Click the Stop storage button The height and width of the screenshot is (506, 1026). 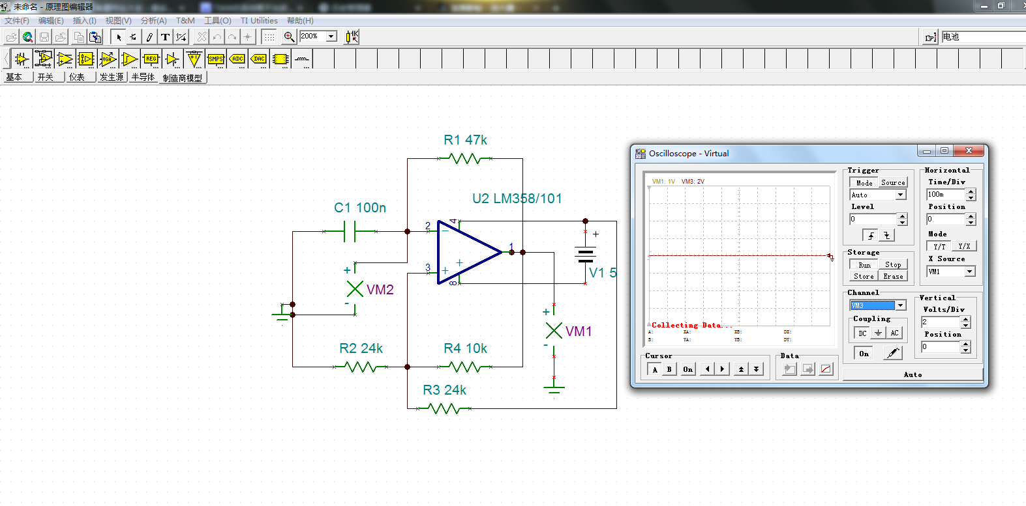pyautogui.click(x=893, y=264)
